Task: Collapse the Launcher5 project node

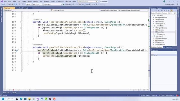Action: click(x=152, y=26)
